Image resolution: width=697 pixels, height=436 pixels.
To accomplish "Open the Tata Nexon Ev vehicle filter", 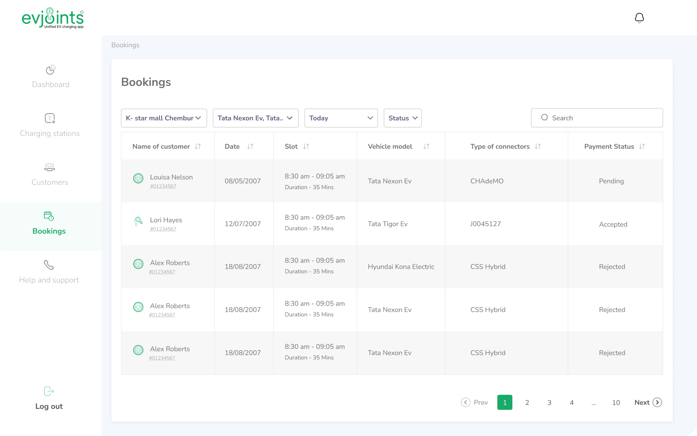I will tap(255, 118).
